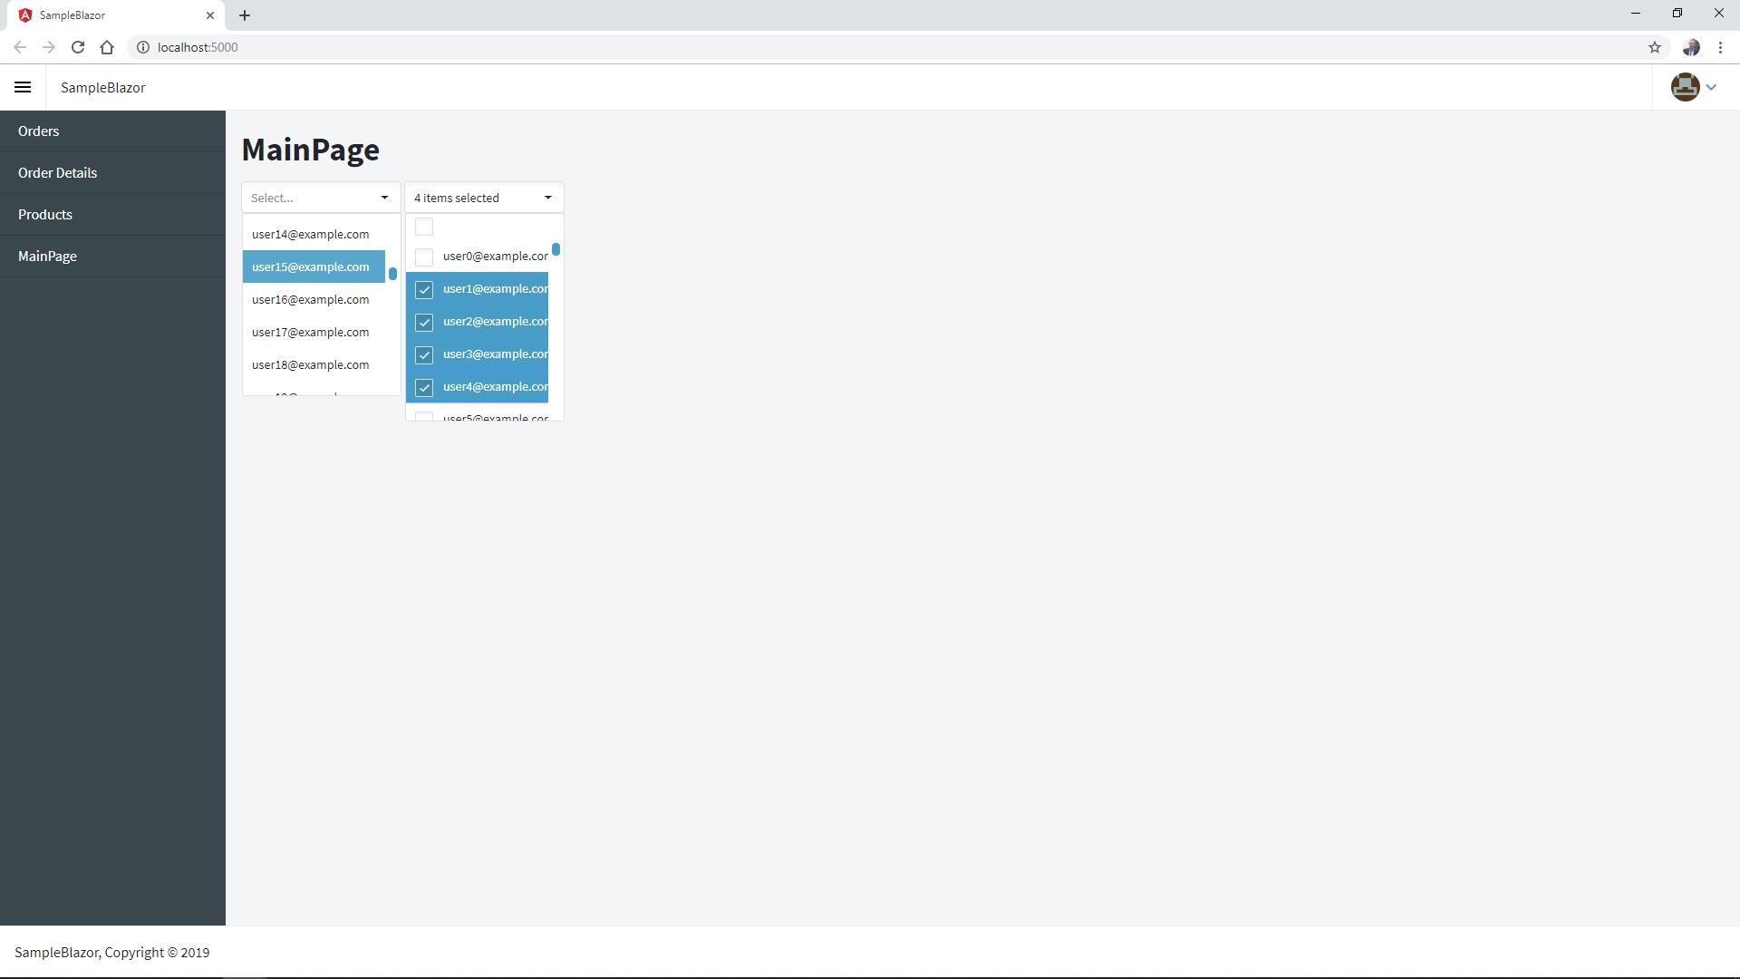This screenshot has width=1740, height=979.
Task: Open a new browser tab with plus icon
Action: tap(245, 15)
